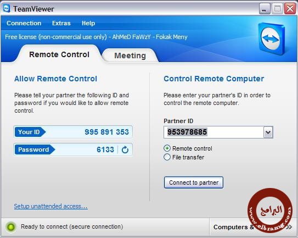
Task: Click the Free license notice text
Action: [96, 37]
